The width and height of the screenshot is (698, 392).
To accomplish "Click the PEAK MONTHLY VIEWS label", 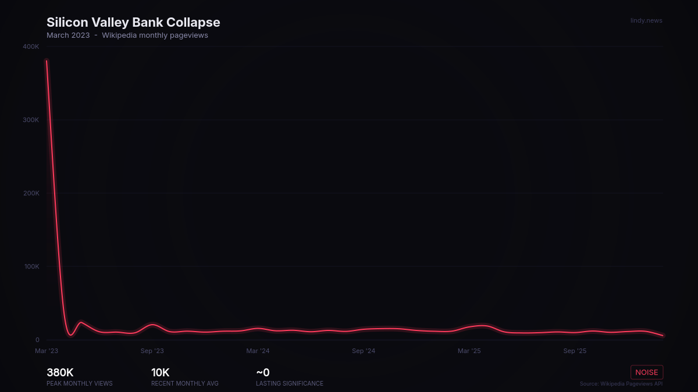I will pos(79,383).
